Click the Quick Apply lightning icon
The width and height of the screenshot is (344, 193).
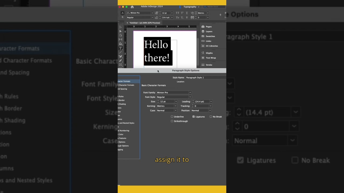(x=220, y=15)
